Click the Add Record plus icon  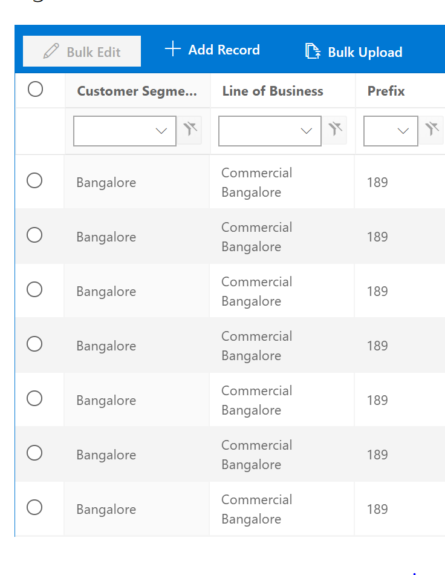(173, 50)
